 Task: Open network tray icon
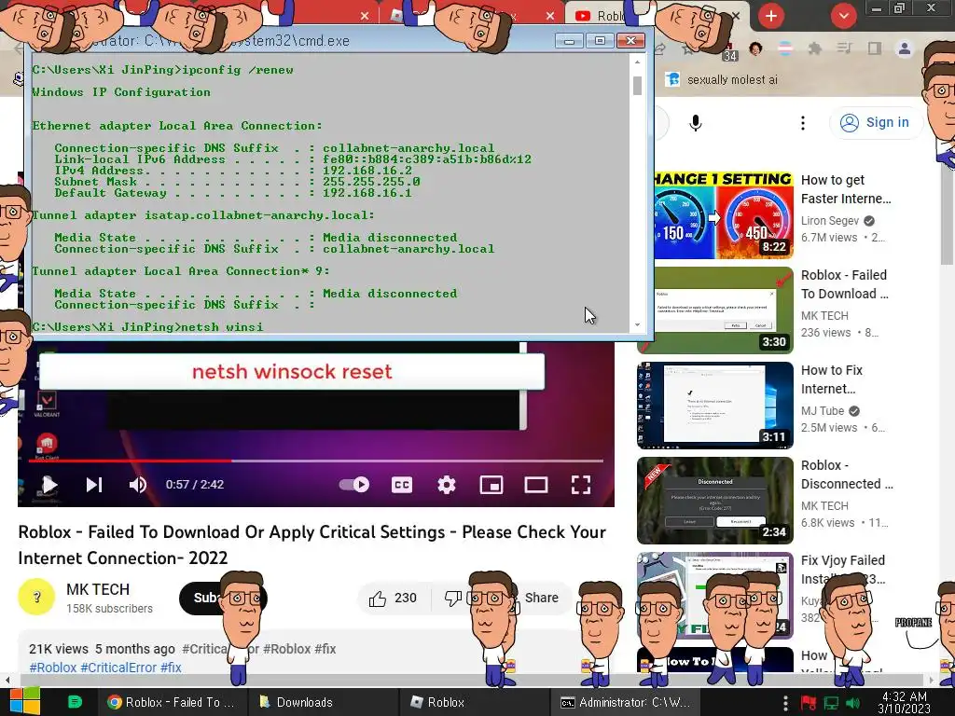pos(831,703)
